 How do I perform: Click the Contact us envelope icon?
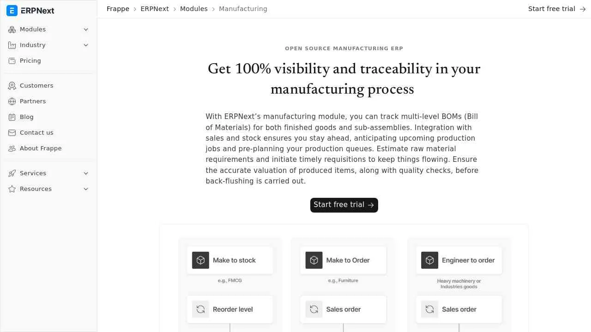pos(12,133)
